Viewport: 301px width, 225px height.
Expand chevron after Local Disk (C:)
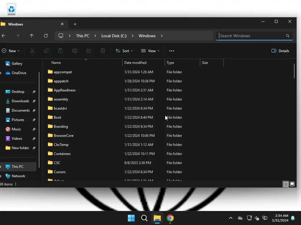[133, 36]
